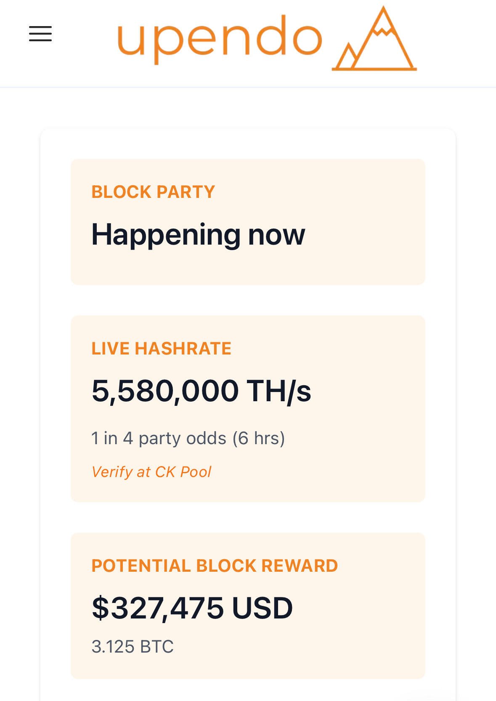
Task: Select the Live Hashrate card
Action: 248,408
